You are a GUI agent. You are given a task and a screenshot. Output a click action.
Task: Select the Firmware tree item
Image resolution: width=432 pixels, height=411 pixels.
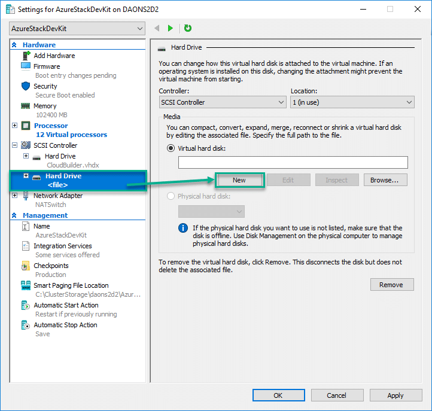(x=47, y=66)
